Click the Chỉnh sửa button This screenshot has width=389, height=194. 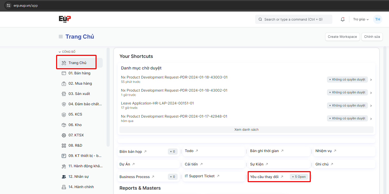click(x=372, y=37)
